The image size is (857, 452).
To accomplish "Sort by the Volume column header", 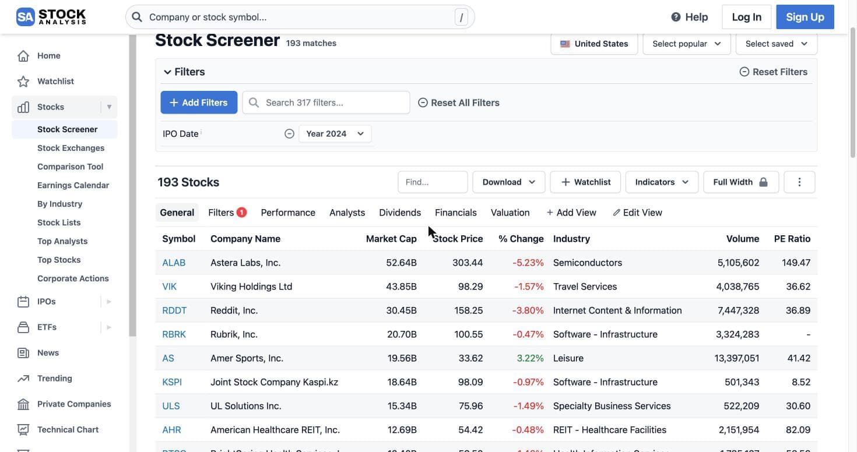I will (x=743, y=239).
